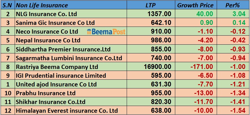Click the BeemaPost logo watermark
Viewport: 250px width, 115px height.
click(106, 32)
